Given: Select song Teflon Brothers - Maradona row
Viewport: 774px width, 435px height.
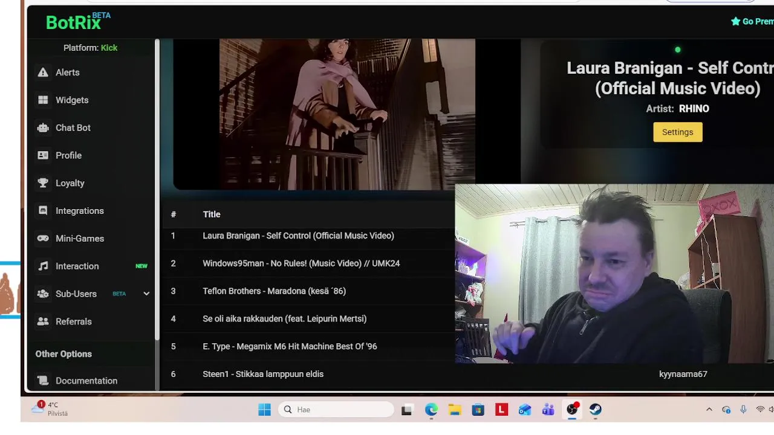Looking at the screenshot, I should 308,291.
